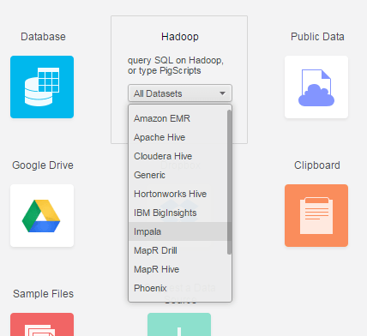The image size is (367, 336).
Task: Select the highlighted Impala option
Action: (x=178, y=231)
